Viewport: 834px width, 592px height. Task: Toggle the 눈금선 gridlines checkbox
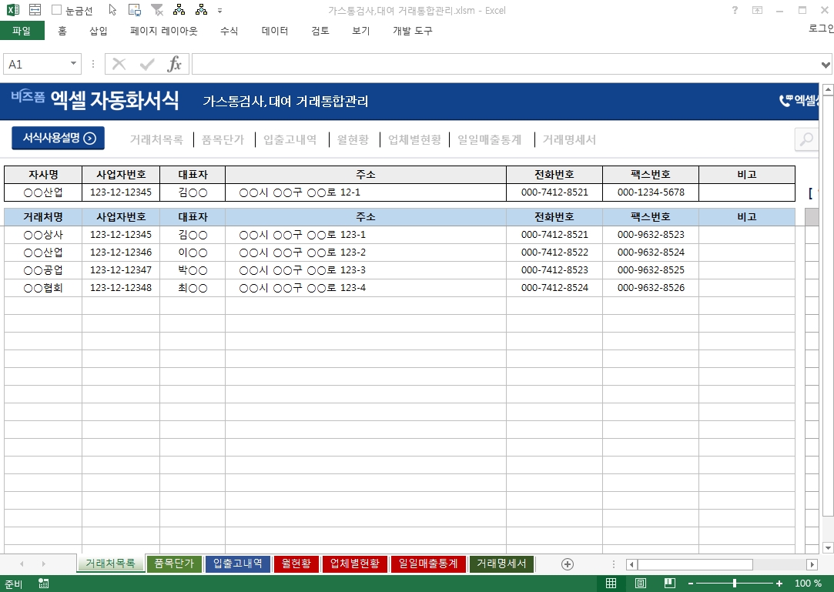click(x=56, y=10)
